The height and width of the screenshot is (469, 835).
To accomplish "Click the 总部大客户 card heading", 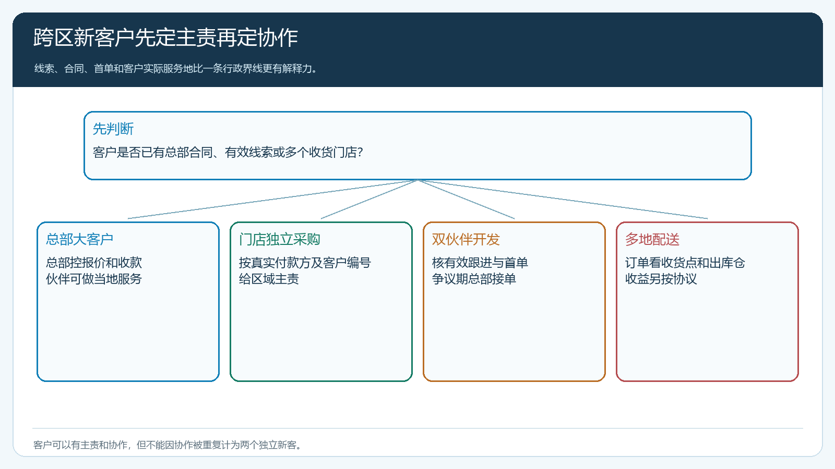I will pos(79,239).
